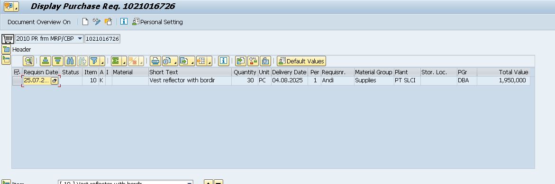Click the Delivery Date column header
Viewport: 555px width, 184px height.
click(x=290, y=72)
